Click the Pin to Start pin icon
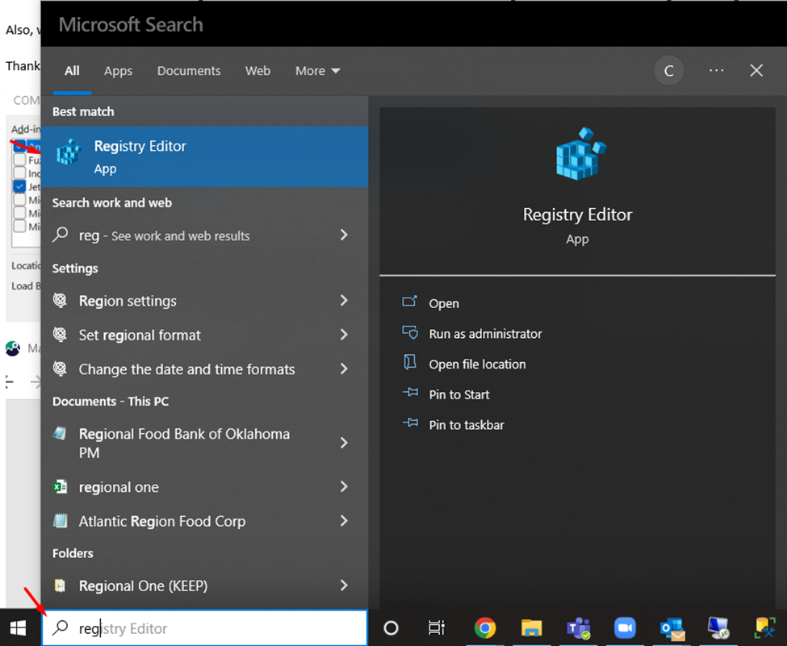 (410, 393)
